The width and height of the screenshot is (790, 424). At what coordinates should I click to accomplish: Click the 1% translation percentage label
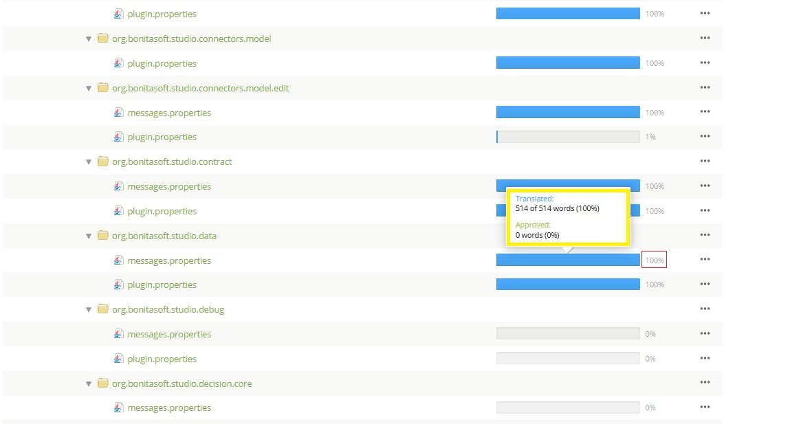pos(650,137)
